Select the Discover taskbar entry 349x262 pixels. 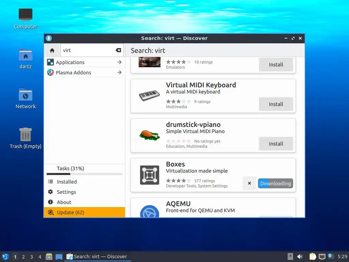(97, 257)
